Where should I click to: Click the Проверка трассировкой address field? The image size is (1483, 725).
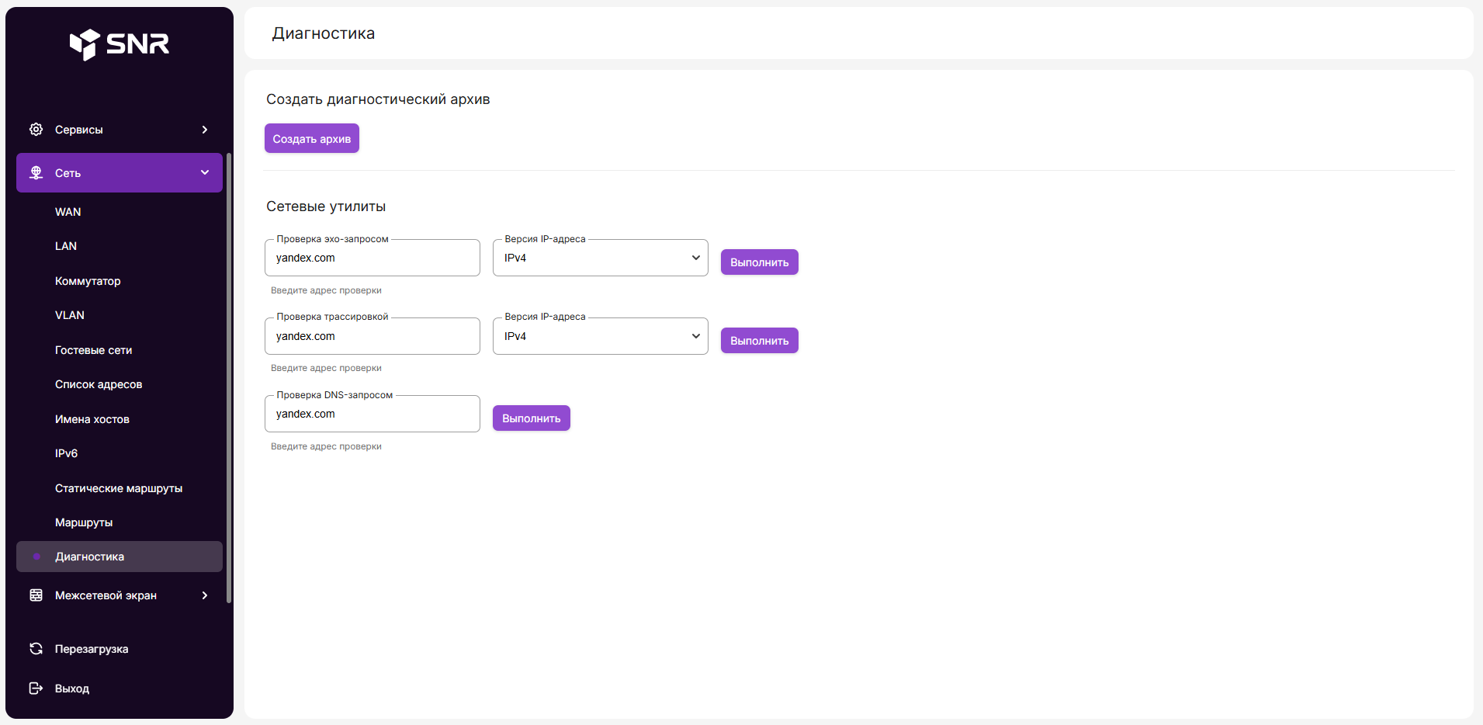coord(372,337)
